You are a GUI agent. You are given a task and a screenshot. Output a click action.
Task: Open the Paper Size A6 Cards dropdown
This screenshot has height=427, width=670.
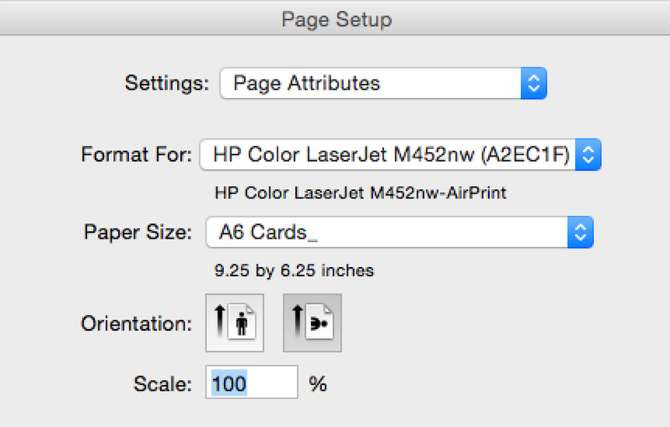pos(399,233)
